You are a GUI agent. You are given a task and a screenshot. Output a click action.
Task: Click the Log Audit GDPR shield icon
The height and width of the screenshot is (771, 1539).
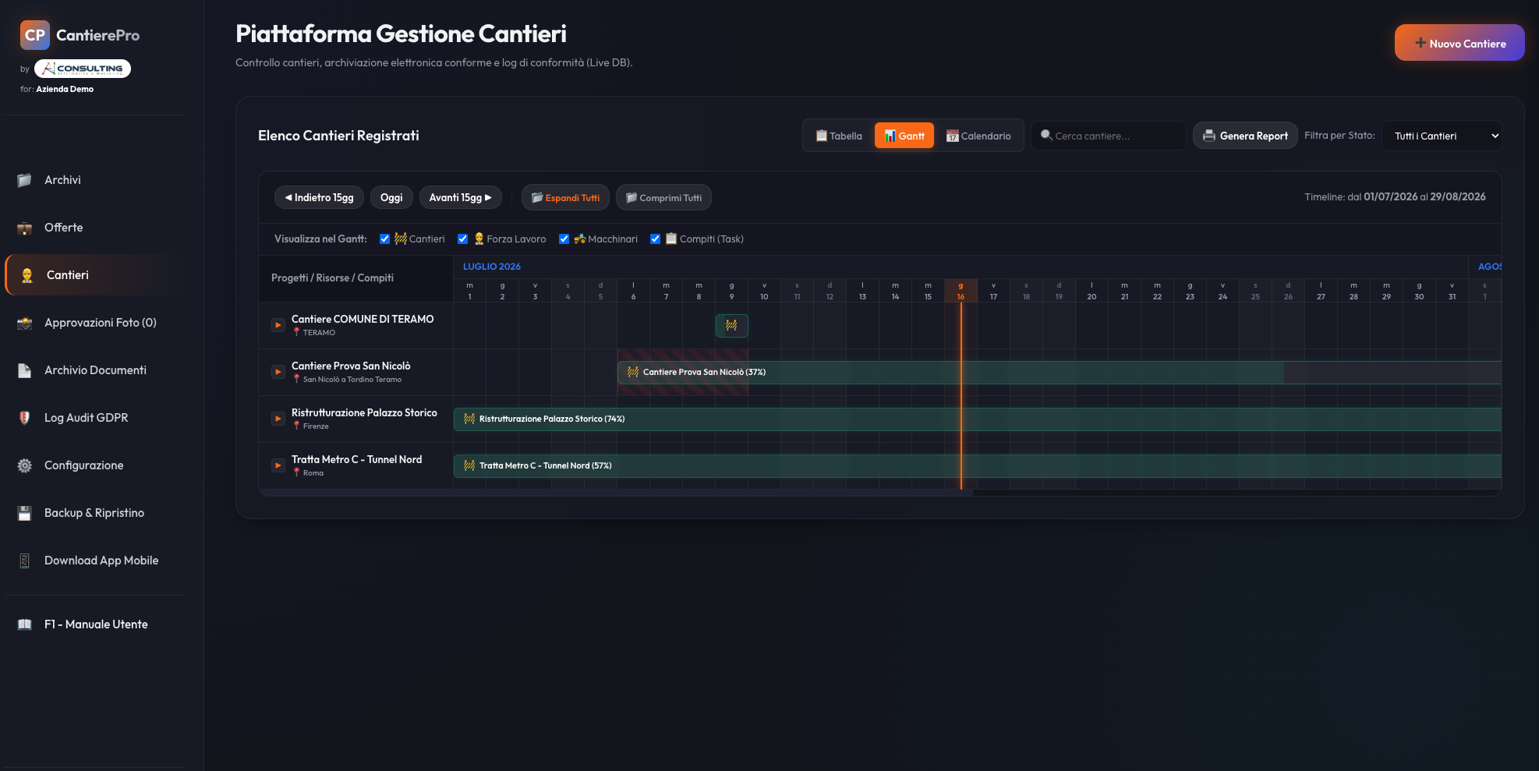coord(25,418)
